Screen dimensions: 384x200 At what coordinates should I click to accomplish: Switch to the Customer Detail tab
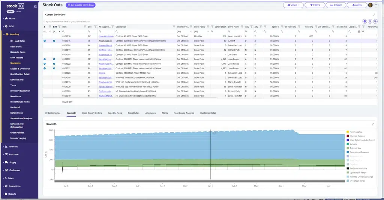coord(208,113)
